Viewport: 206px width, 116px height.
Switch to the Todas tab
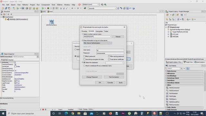[x=106, y=31]
